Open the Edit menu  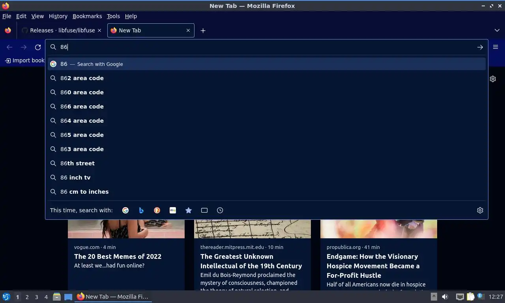click(x=21, y=16)
